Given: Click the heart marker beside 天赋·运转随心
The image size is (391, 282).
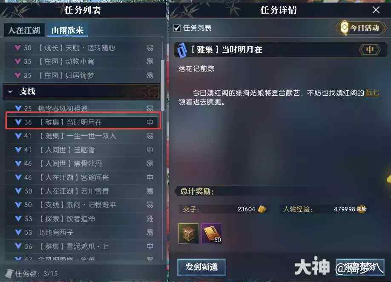Looking at the screenshot, I should click(17, 47).
